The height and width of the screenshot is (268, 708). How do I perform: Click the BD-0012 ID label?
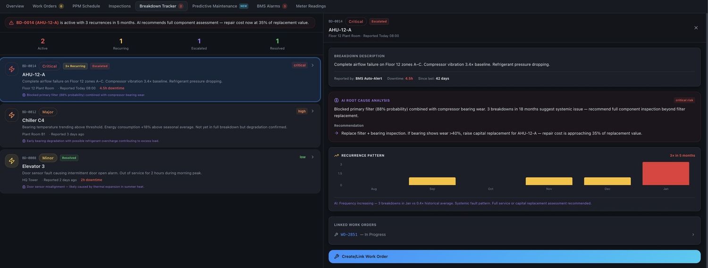pyautogui.click(x=29, y=112)
